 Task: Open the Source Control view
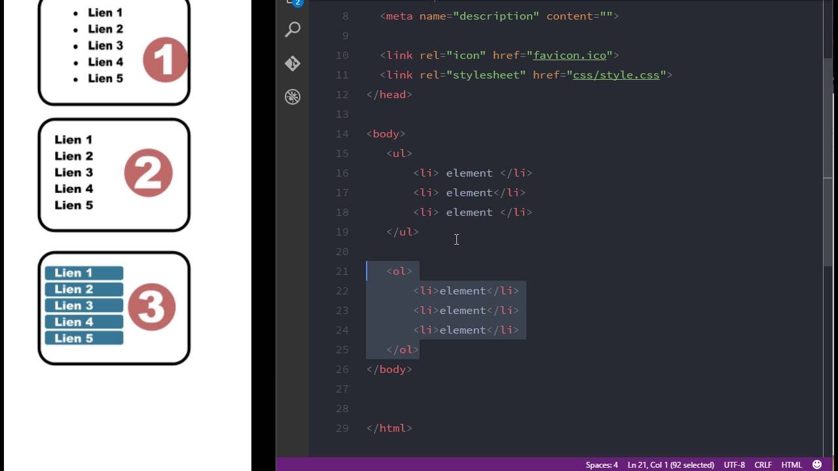point(293,63)
